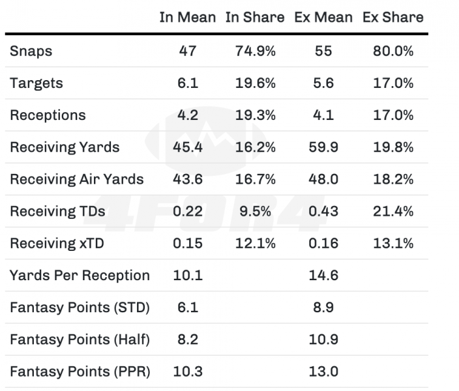Click the Receiving Air Yards label
The height and width of the screenshot is (391, 459).
click(x=77, y=179)
